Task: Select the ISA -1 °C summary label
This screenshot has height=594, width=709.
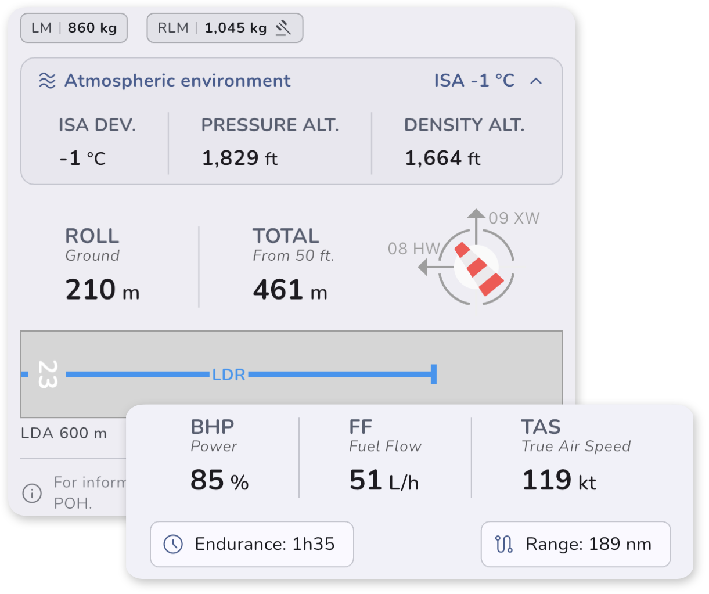Action: (x=474, y=81)
